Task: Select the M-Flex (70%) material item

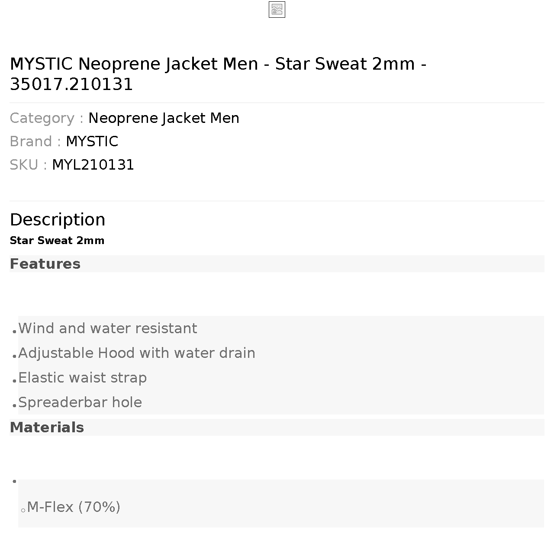Action: pyautogui.click(x=74, y=507)
